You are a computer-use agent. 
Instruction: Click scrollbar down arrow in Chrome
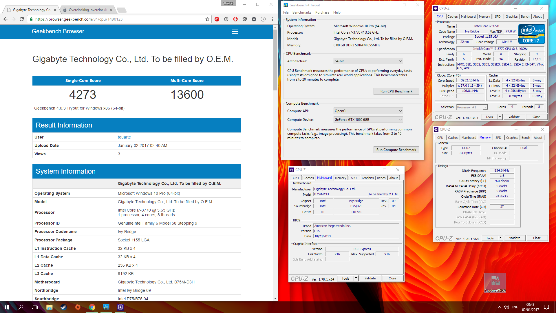tap(275, 299)
